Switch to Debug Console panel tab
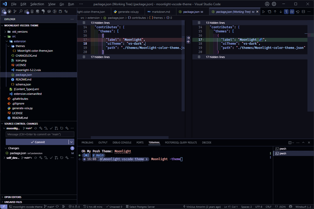Screen dimensions: 314x209 [x=122, y=142]
